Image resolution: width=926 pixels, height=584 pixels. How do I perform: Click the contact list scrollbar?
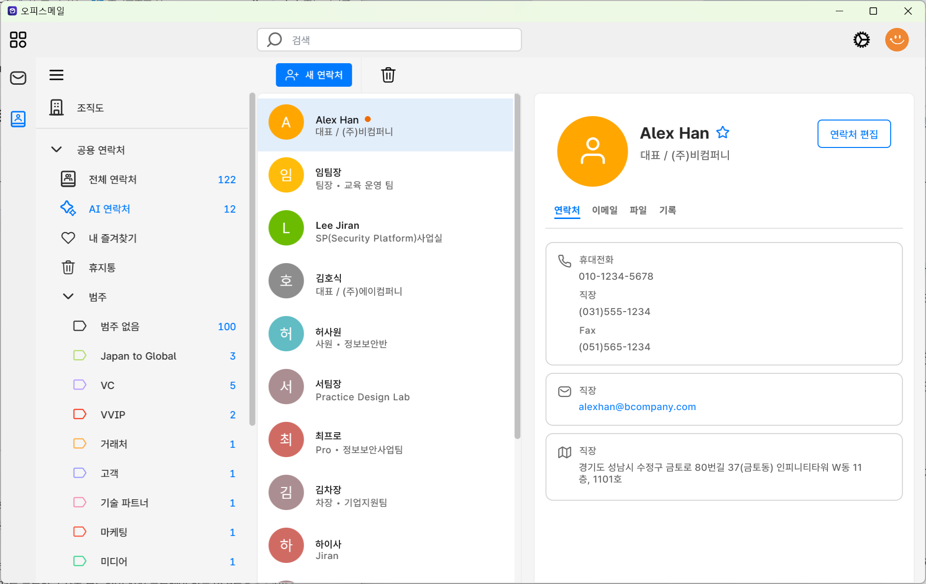coord(517,267)
